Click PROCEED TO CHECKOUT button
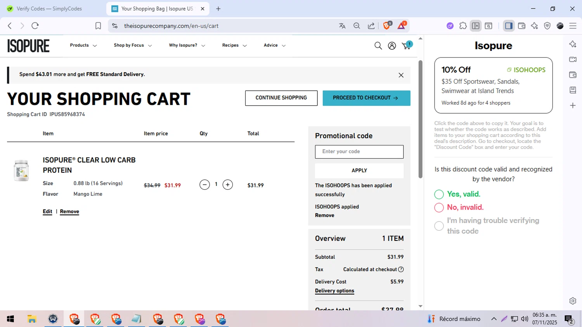Viewport: 582px width, 327px height. pos(366,98)
